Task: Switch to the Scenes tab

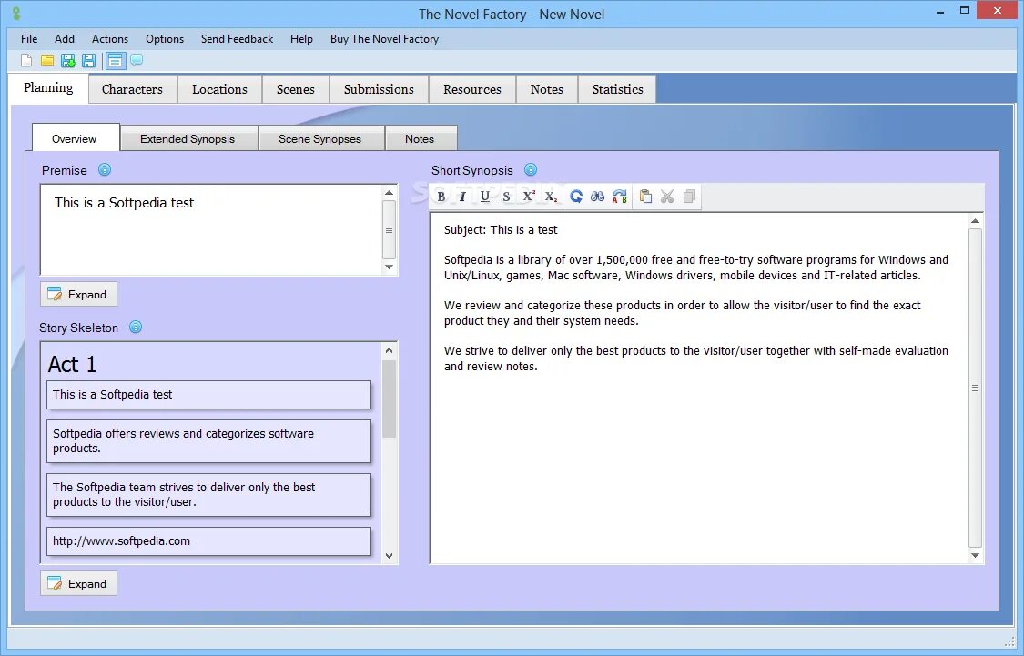Action: click(x=296, y=89)
